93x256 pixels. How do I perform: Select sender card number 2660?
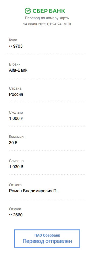point(16,215)
